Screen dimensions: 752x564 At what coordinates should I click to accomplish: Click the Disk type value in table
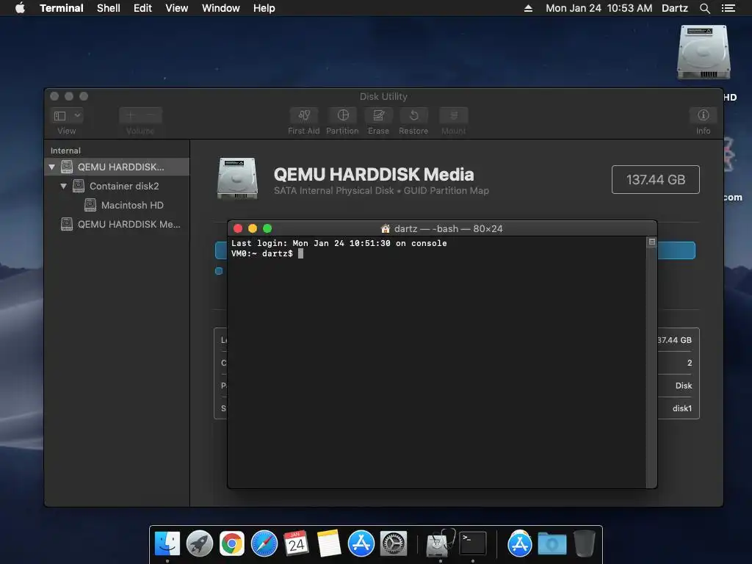[x=684, y=386]
